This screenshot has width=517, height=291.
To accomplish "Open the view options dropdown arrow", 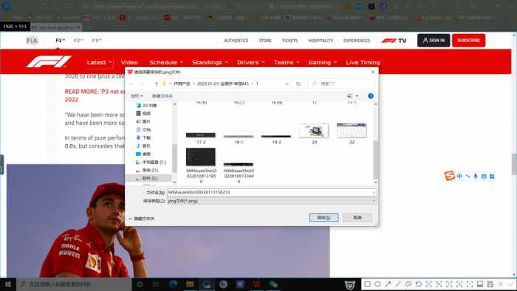I will [357, 96].
